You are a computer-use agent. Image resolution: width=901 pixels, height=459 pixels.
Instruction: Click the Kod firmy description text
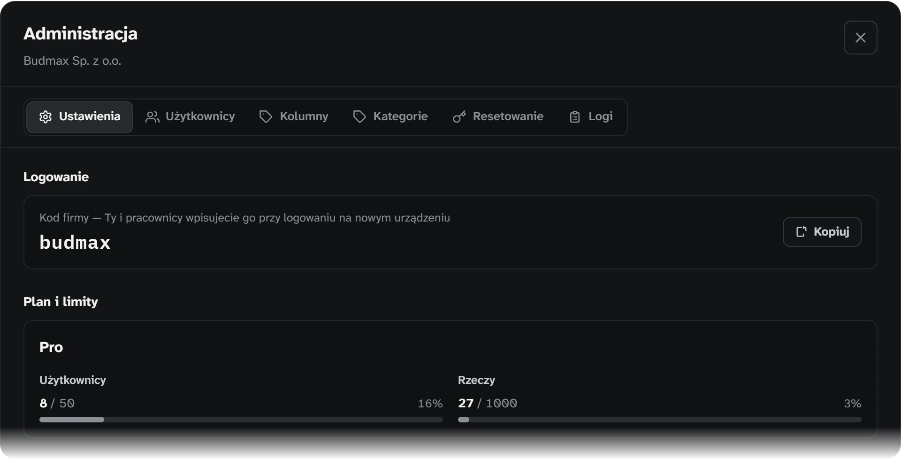(244, 218)
